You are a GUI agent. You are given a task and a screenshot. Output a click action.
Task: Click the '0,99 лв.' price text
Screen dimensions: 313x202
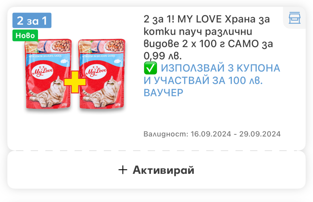pos(163,56)
